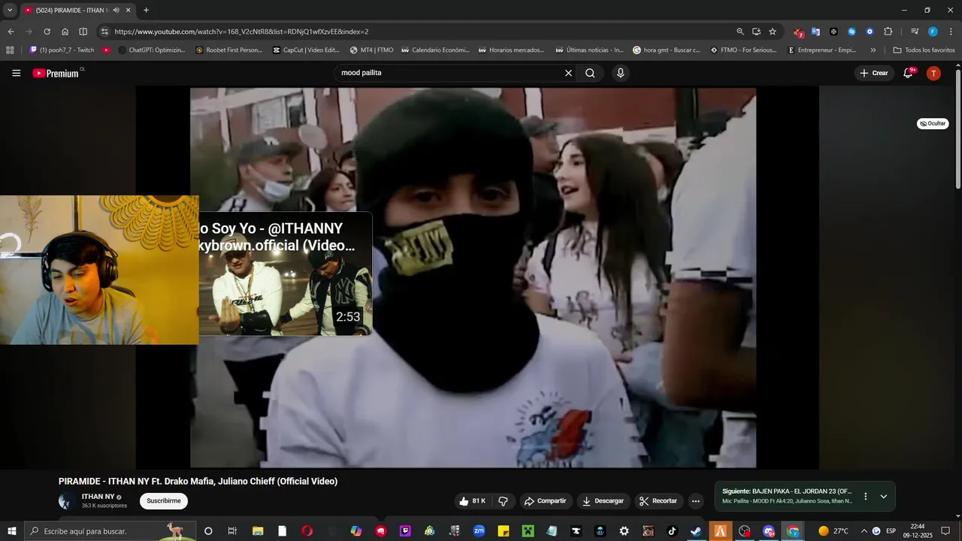Click the YouTube Premium logo

pos(56,73)
